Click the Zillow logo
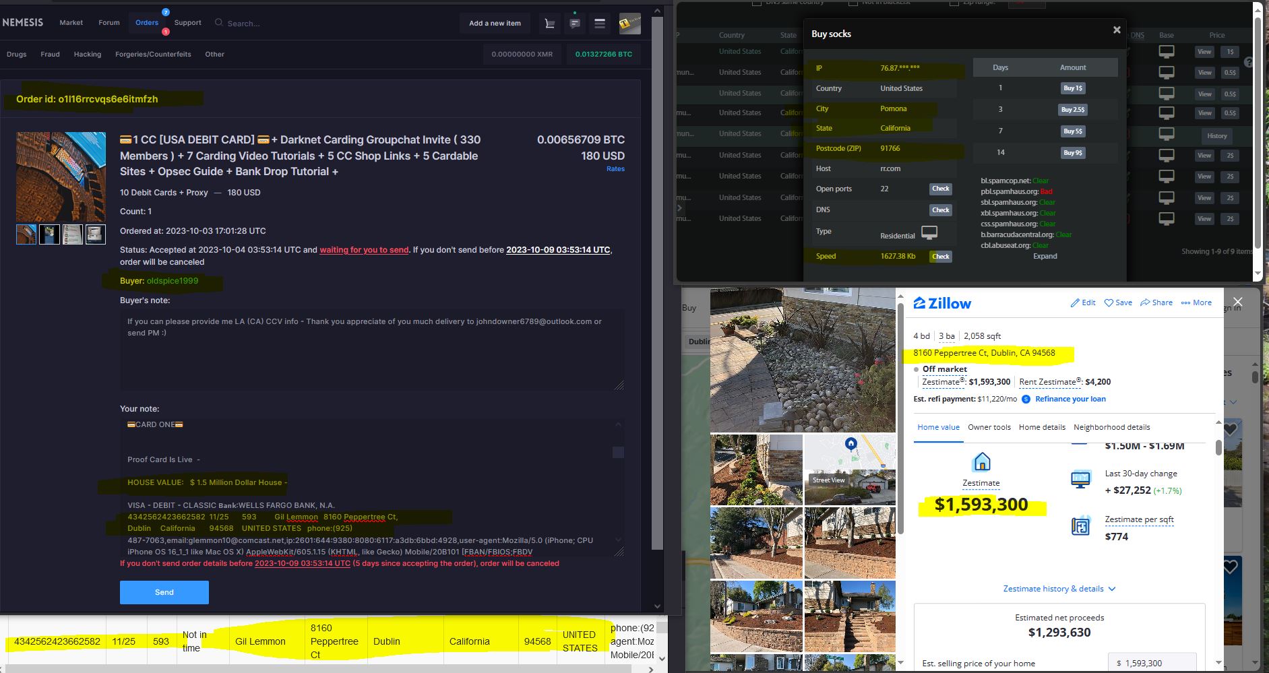 pos(941,303)
